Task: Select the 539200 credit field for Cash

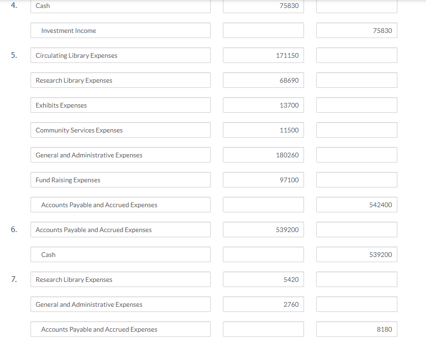Action: tap(357, 254)
